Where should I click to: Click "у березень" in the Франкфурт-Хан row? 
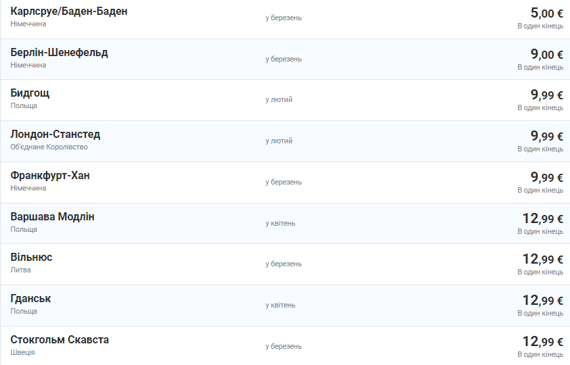click(284, 182)
